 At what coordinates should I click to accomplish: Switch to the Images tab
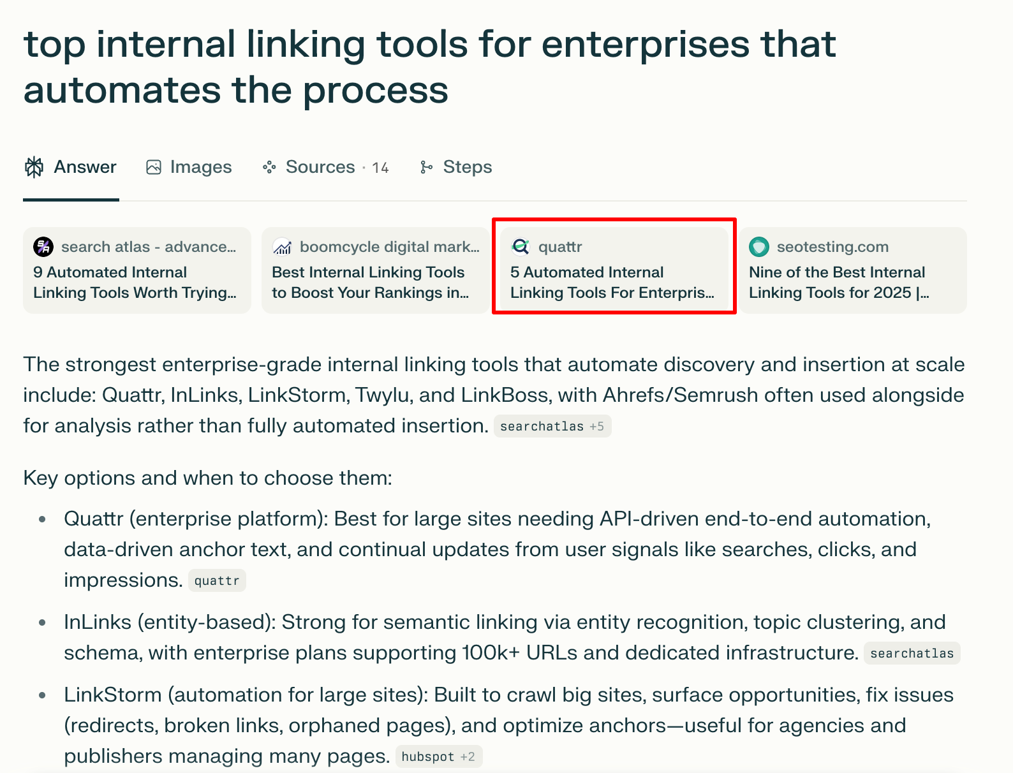[189, 167]
